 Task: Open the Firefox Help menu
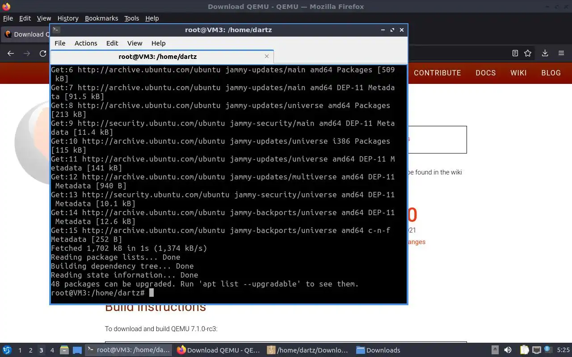click(x=152, y=18)
